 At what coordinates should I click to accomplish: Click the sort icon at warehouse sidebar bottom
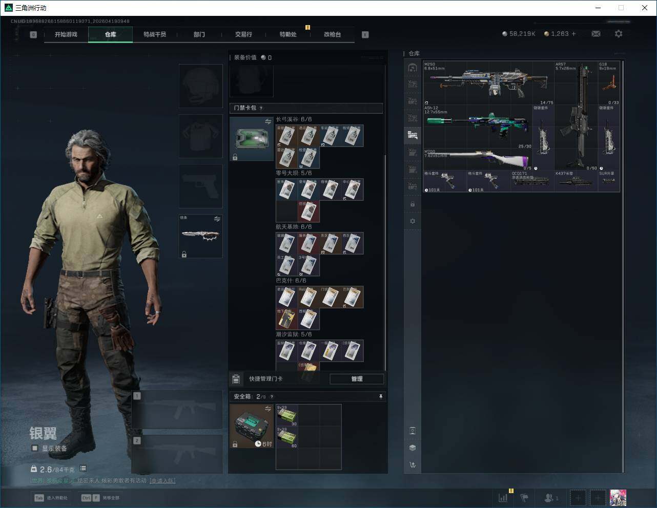click(x=413, y=465)
